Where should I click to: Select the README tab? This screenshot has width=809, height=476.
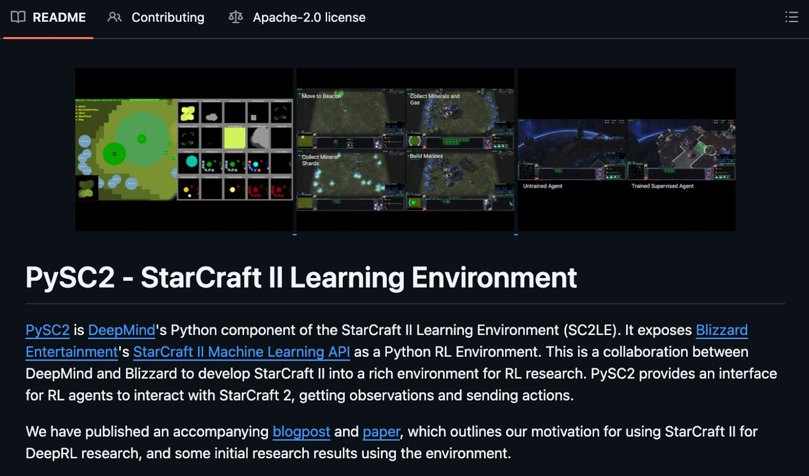[59, 17]
